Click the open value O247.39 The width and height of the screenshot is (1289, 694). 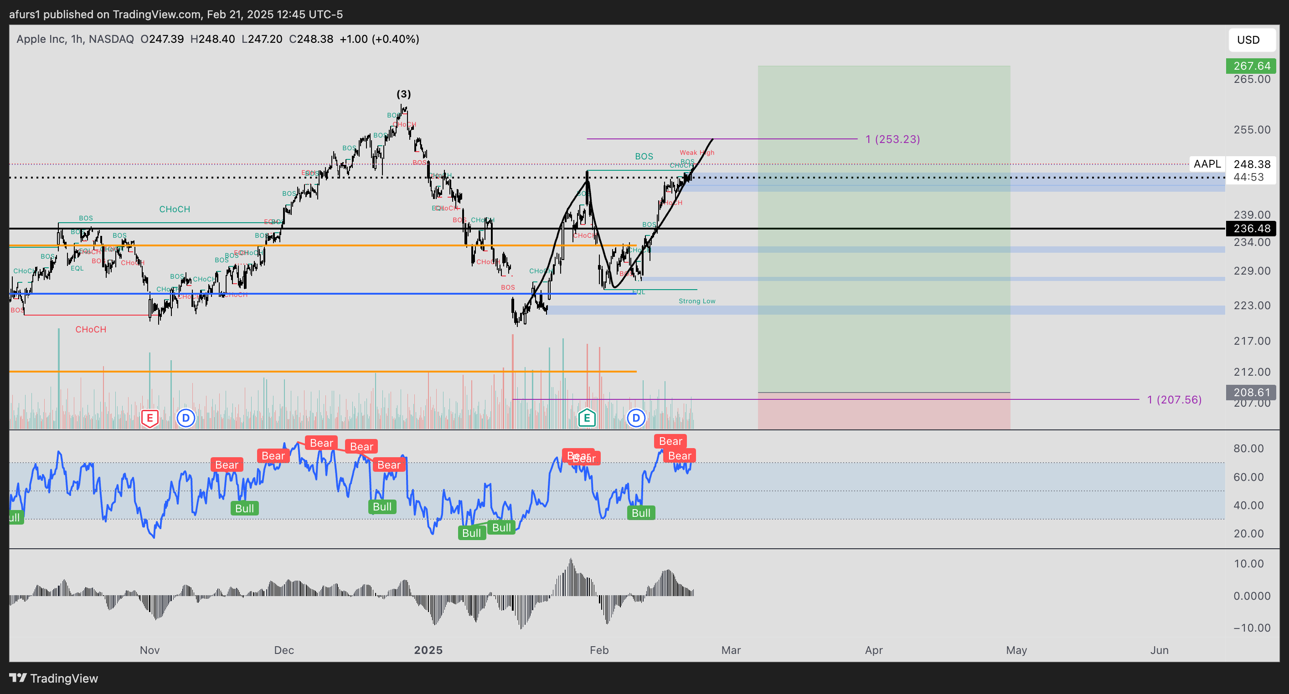(x=162, y=39)
